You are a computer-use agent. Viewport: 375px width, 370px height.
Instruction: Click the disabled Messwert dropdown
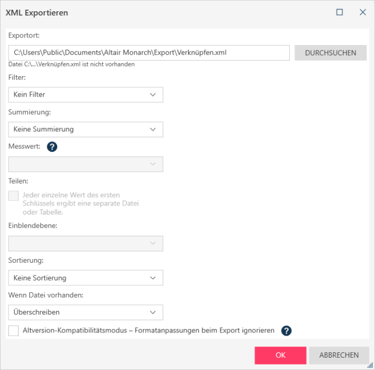(x=86, y=164)
